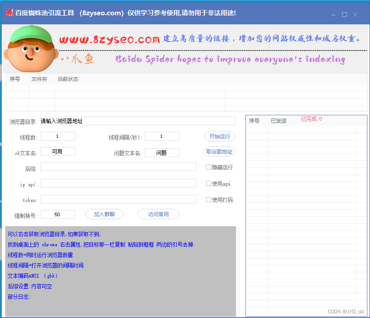Screen dimensions: 370x318
Task: Focus the ip api input field
Action: 118,183
